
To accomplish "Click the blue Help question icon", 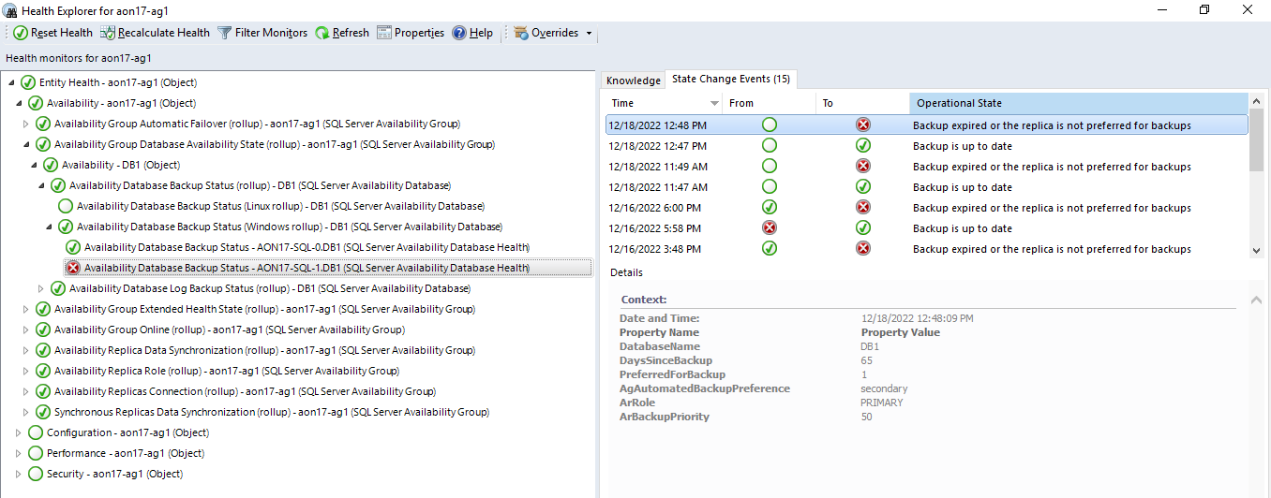I will point(458,33).
